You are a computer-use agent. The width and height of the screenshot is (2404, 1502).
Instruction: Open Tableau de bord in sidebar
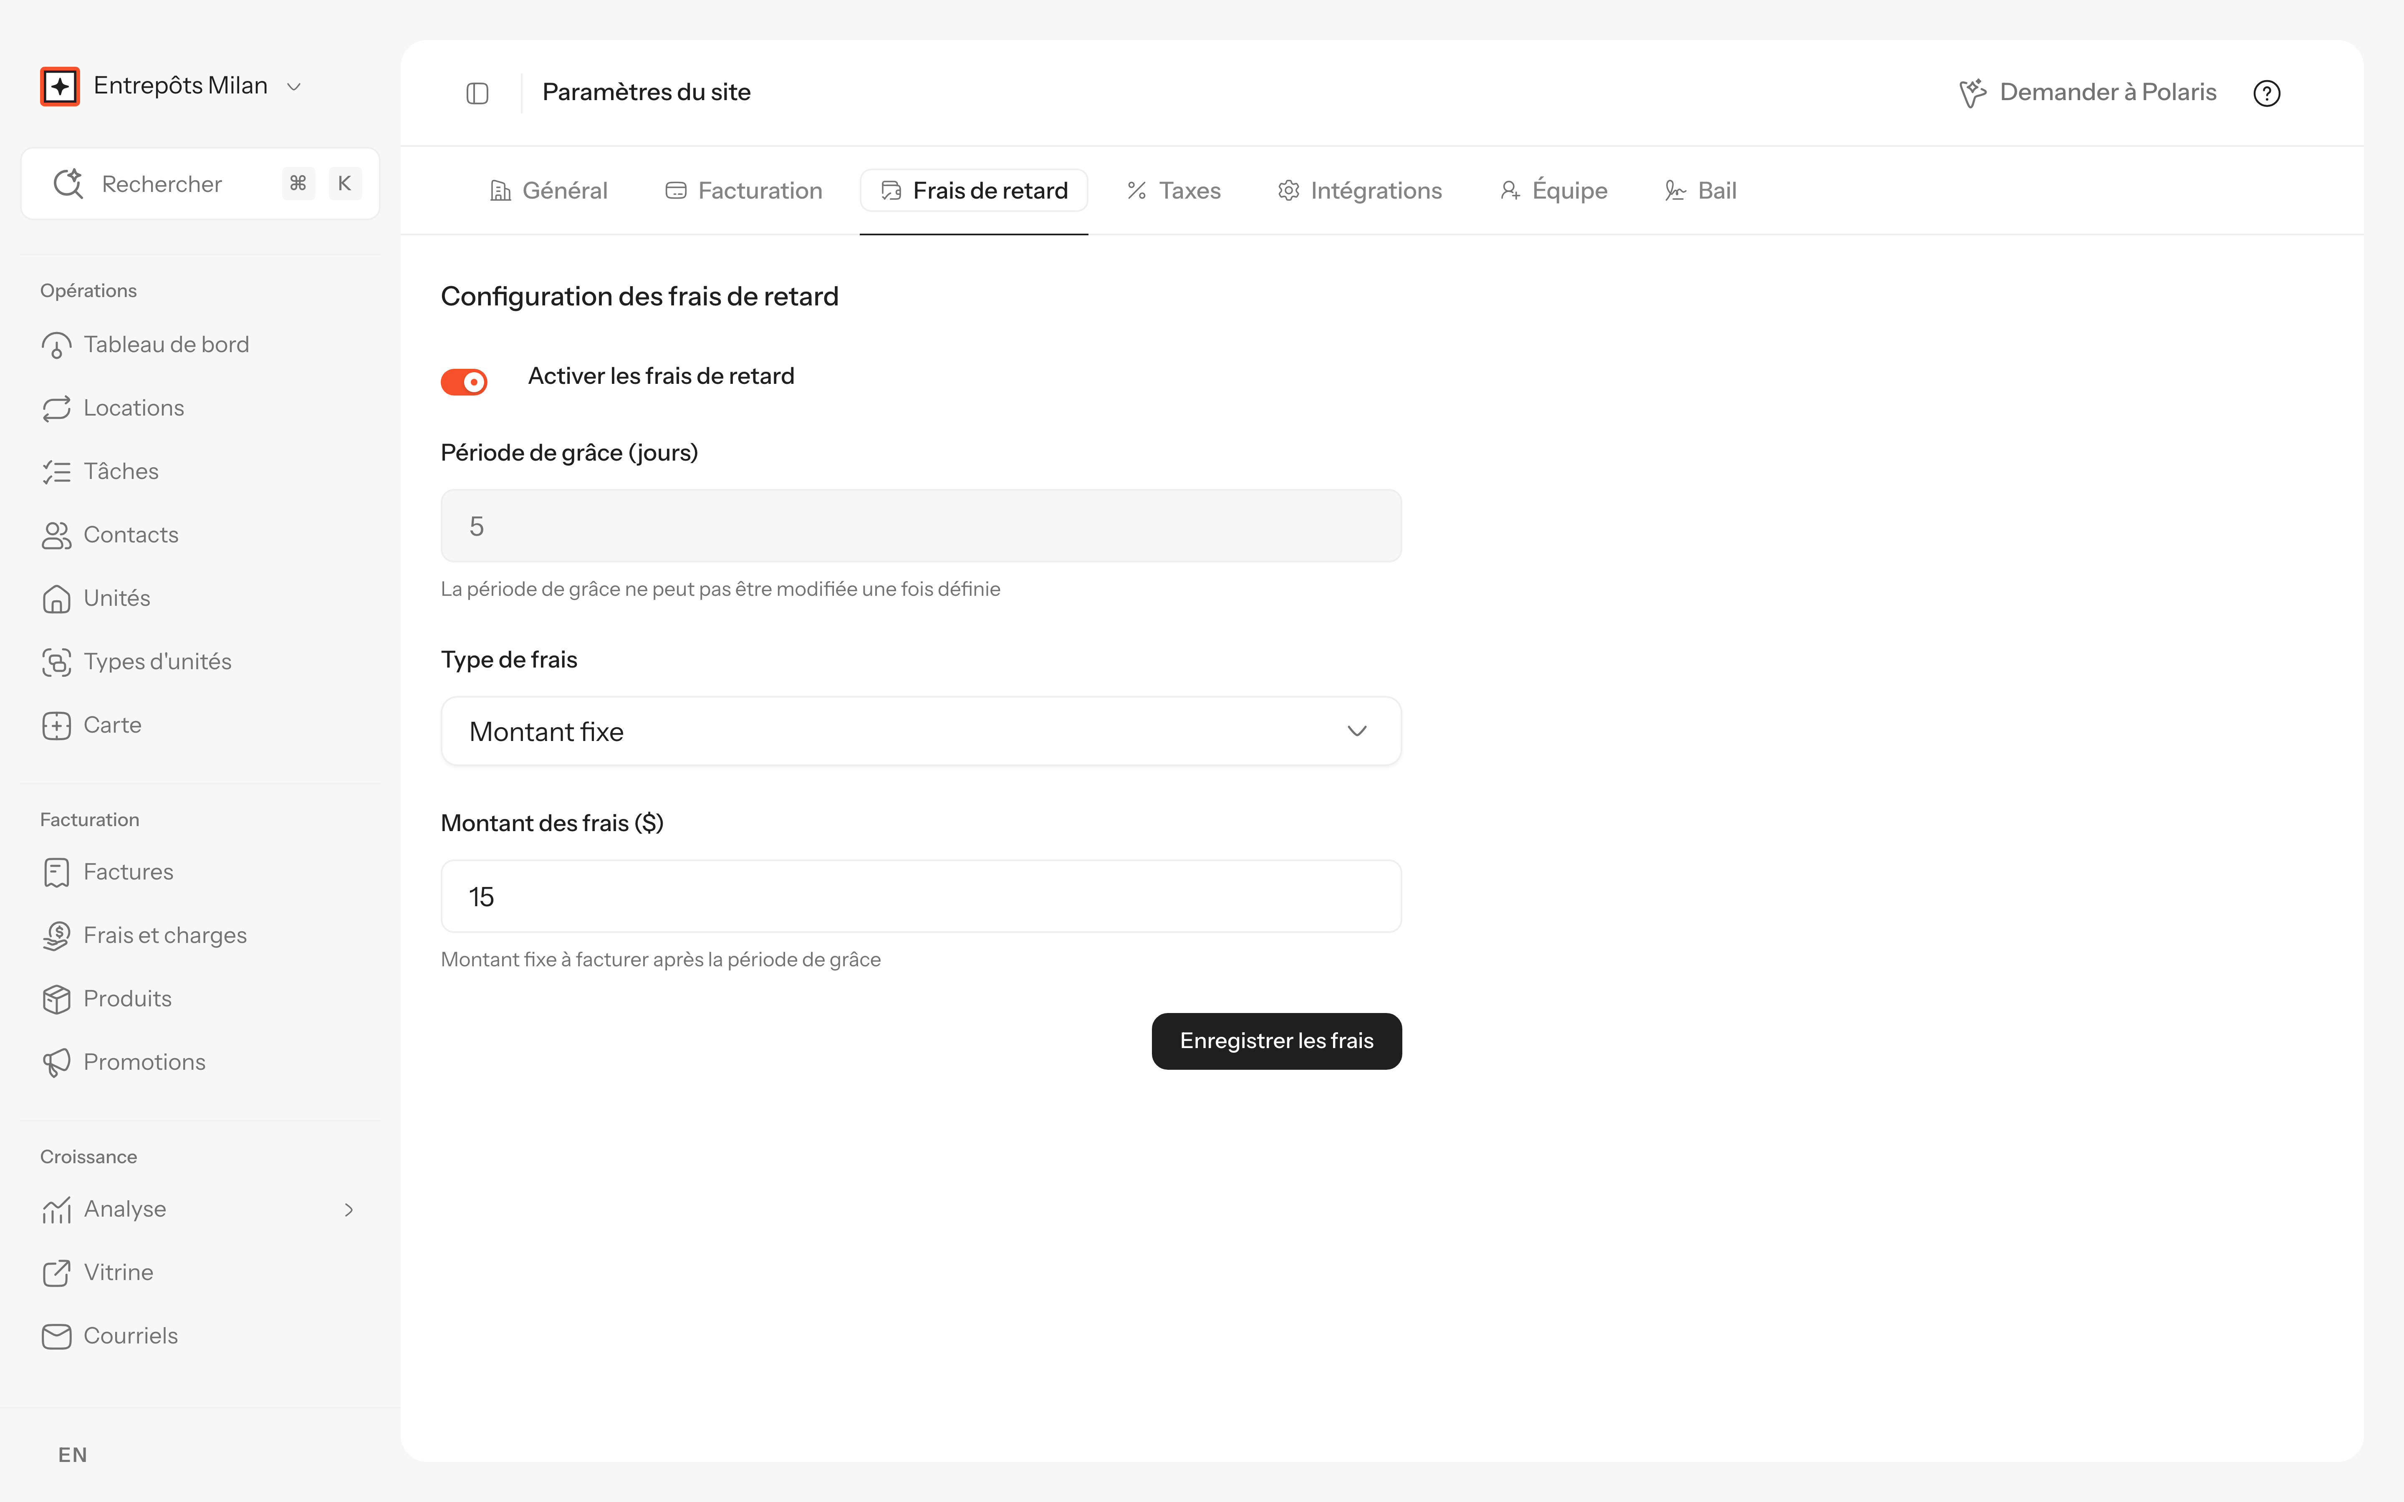click(x=167, y=345)
